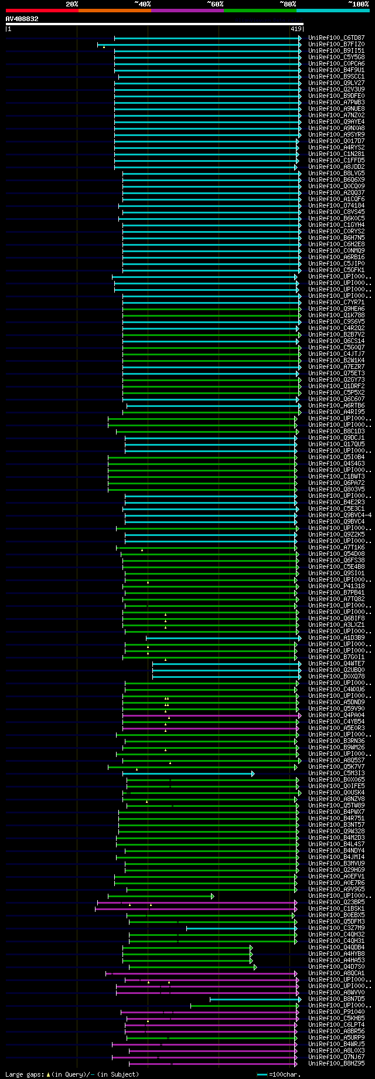Click the green ~80% identity legend swatch
The width and height of the screenshot is (375, 1079).
pyautogui.click(x=260, y=11)
